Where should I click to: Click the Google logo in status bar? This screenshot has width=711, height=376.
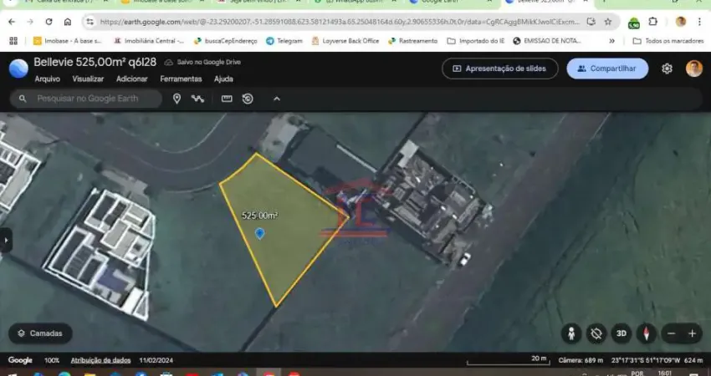click(20, 361)
